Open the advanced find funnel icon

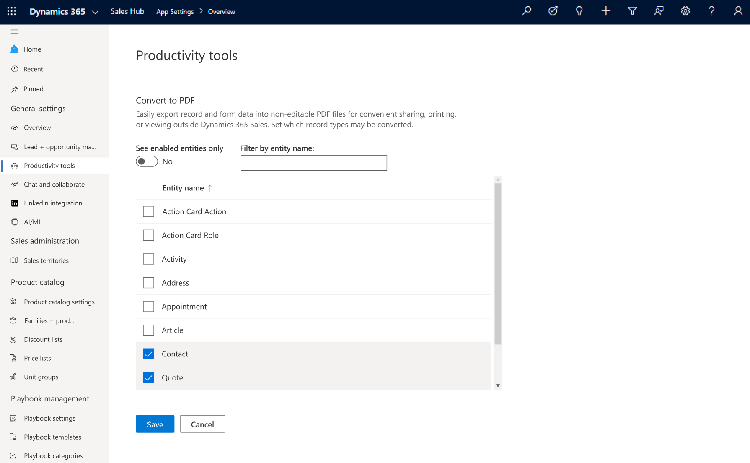tap(632, 11)
